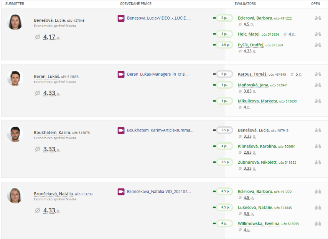Open submitter profile Boukhatem, Karim
The height and width of the screenshot is (239, 328).
[52, 133]
